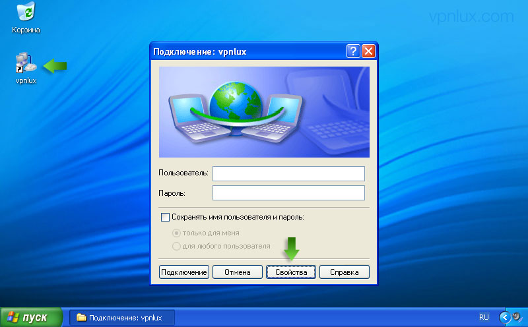The height and width of the screenshot is (327, 528).
Task: Close the Подключение: vpnlux dialog
Action: pos(368,51)
